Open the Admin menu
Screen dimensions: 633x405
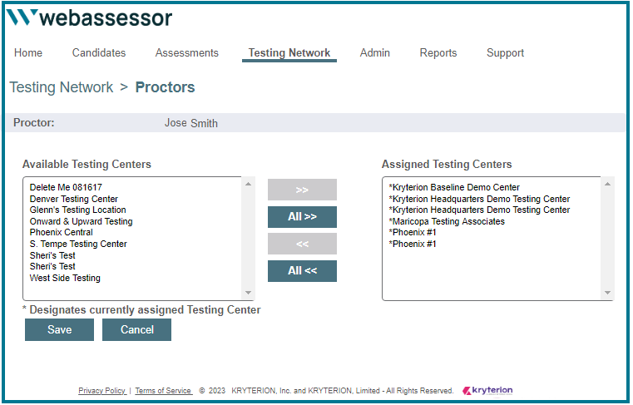pos(375,53)
